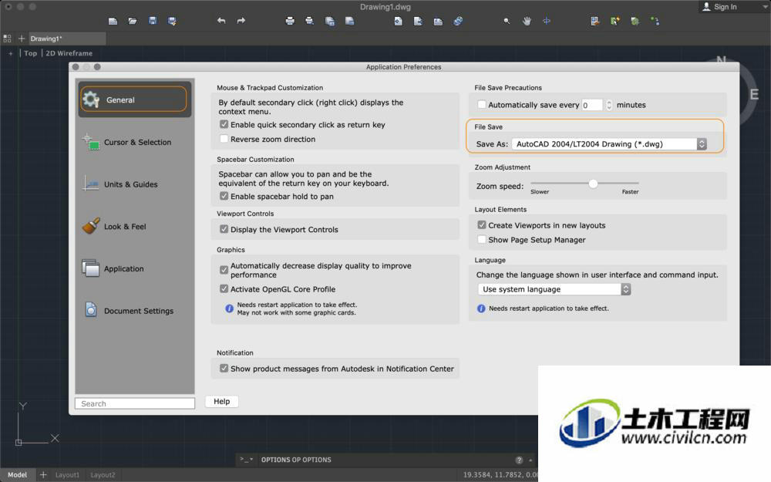Viewport: 771px width, 482px height.
Task: Click the Sign In person icon
Action: pyautogui.click(x=706, y=6)
